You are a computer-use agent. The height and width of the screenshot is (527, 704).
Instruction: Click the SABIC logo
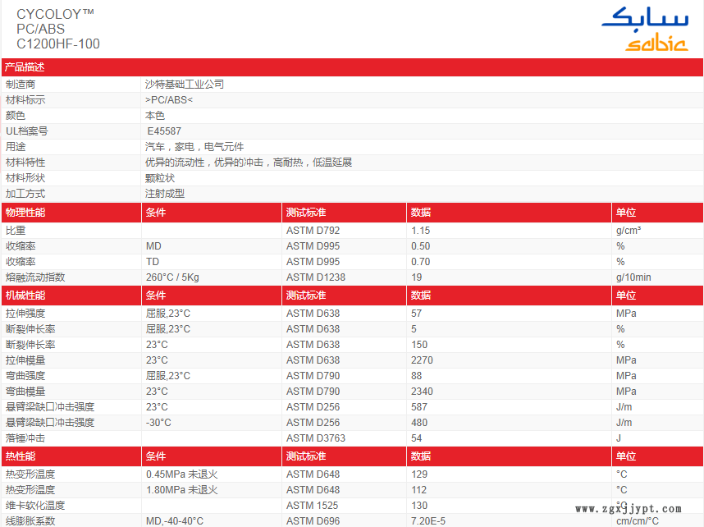pos(645,28)
